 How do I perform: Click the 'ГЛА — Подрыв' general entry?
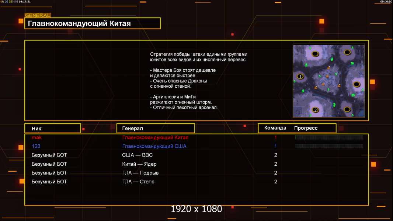[x=140, y=173]
